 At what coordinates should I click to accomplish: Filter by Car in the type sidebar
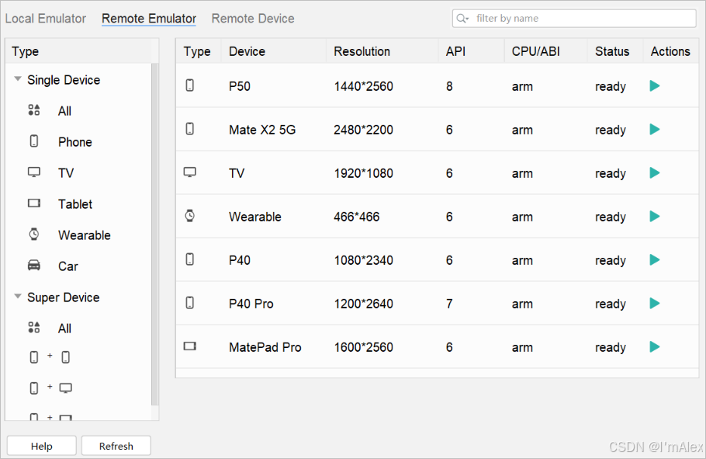point(68,266)
